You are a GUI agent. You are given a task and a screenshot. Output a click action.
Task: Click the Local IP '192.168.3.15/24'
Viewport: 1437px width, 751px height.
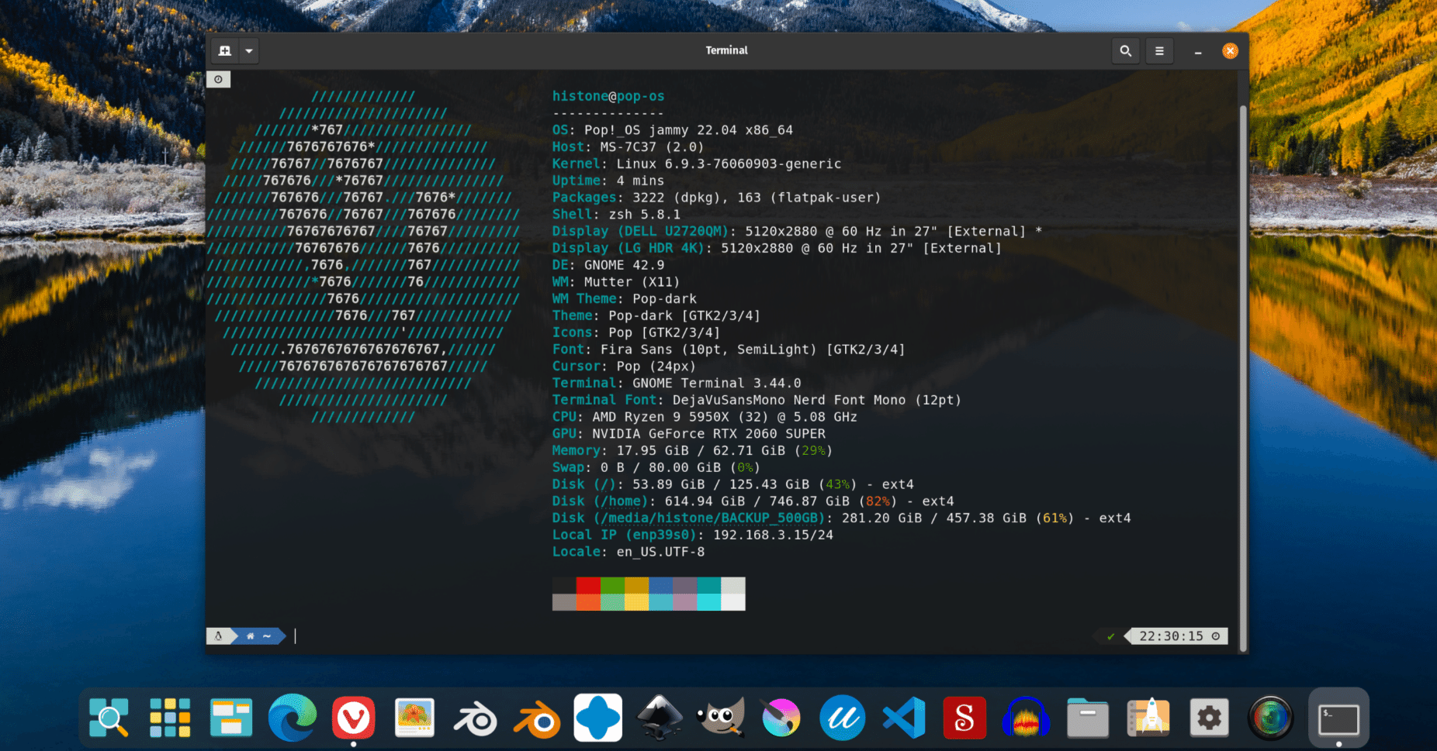tap(773, 535)
